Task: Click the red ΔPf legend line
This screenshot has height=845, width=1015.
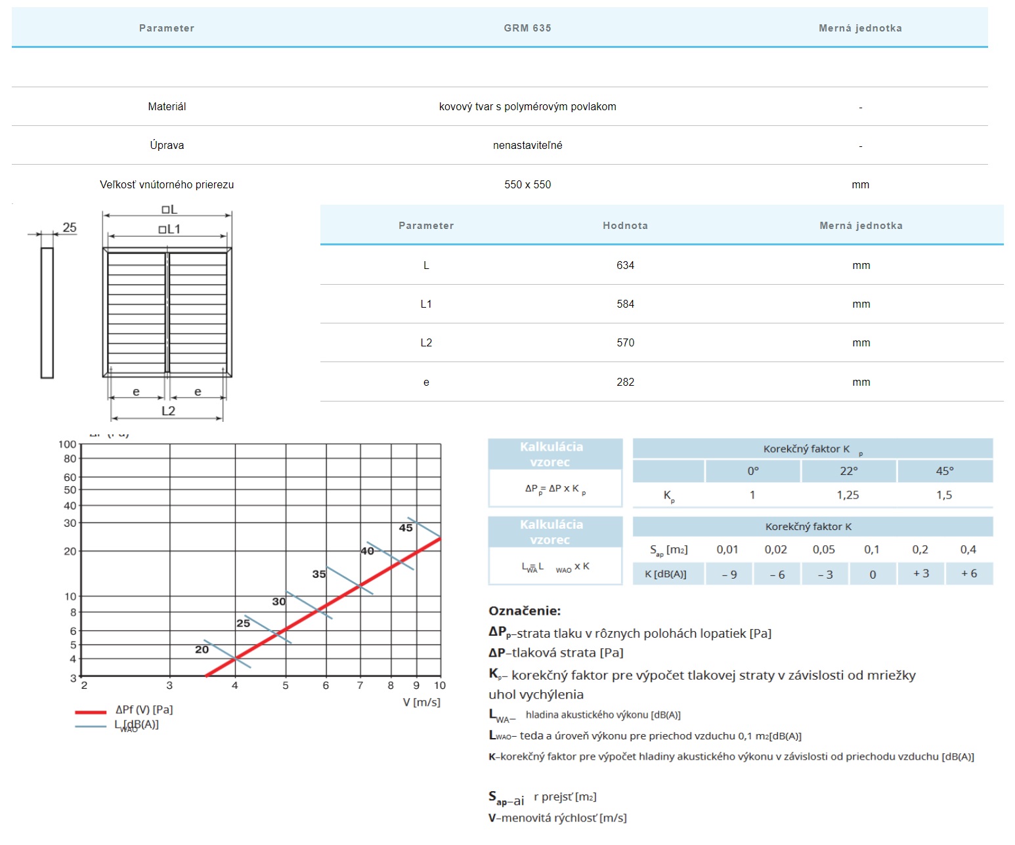Action: tap(91, 712)
